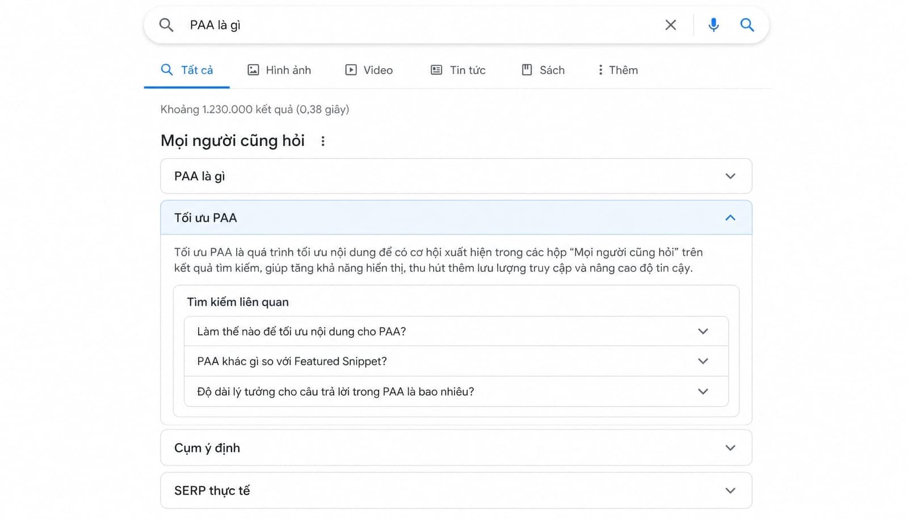
Task: Expand 'Độ dài lý tưởng cho câu trả lời' chevron
Action: [x=703, y=391]
